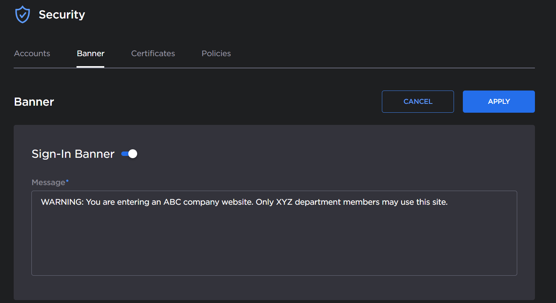Click the Sign-In Banner label text
This screenshot has width=556, height=303.
point(73,154)
